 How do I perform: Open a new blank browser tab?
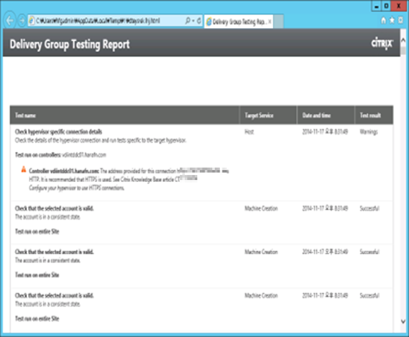coord(278,22)
